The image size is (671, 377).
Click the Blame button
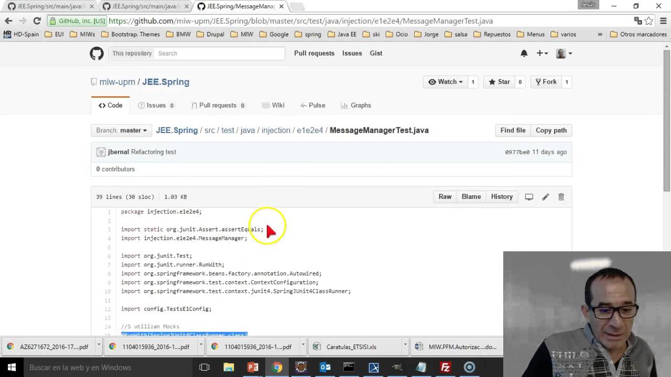(471, 197)
